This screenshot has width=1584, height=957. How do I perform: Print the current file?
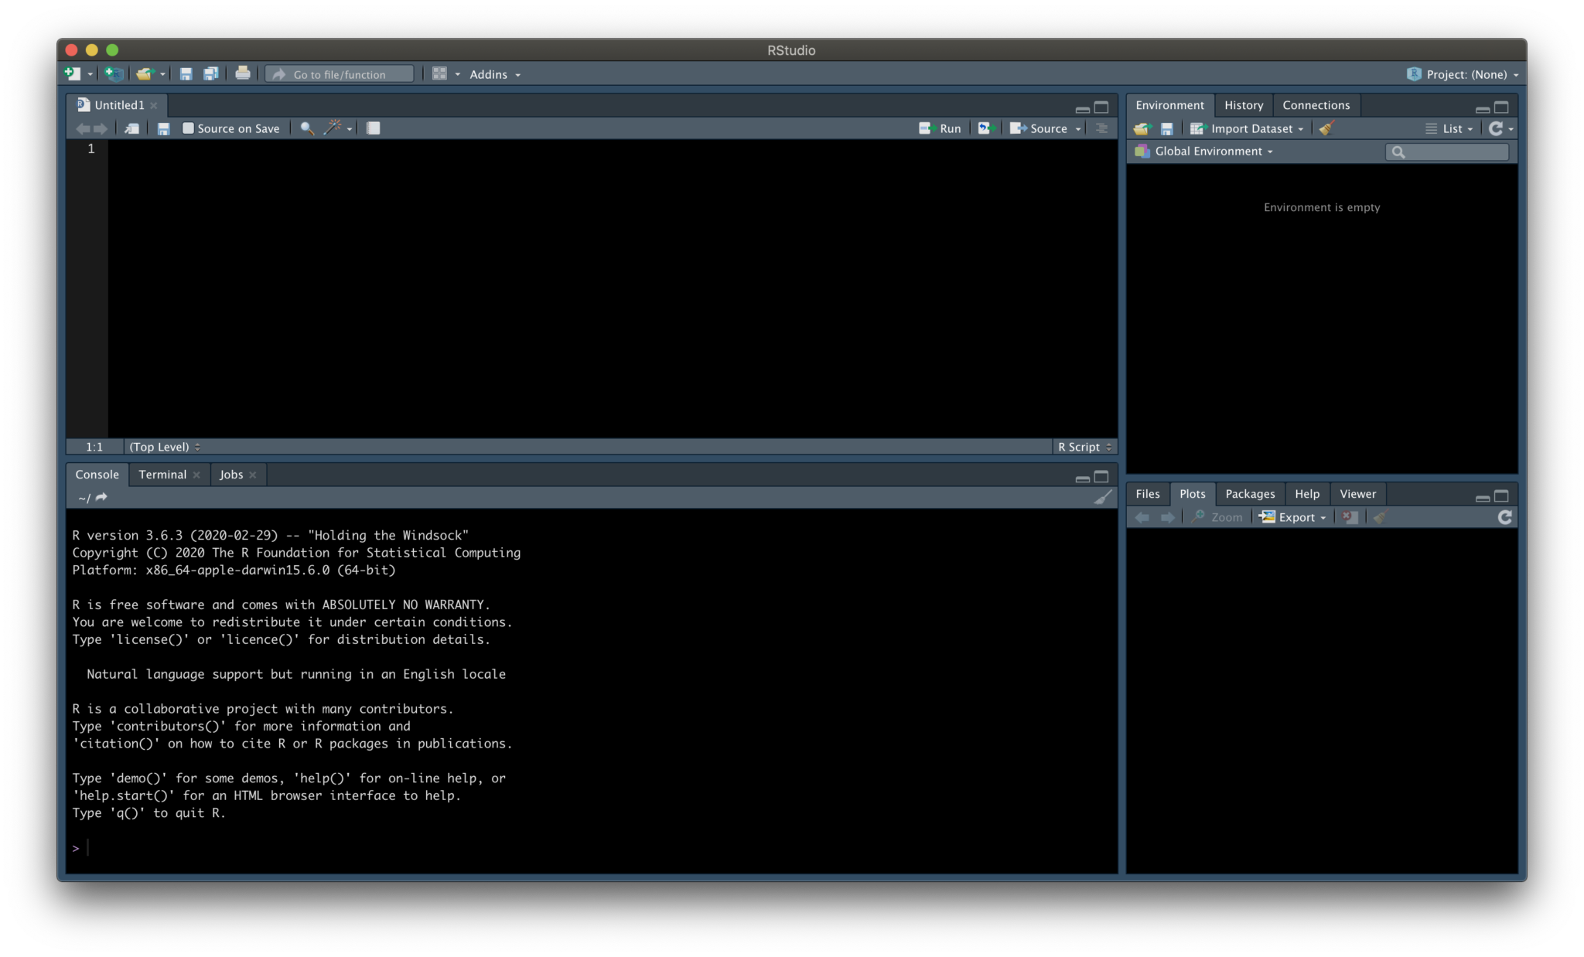pos(243,73)
